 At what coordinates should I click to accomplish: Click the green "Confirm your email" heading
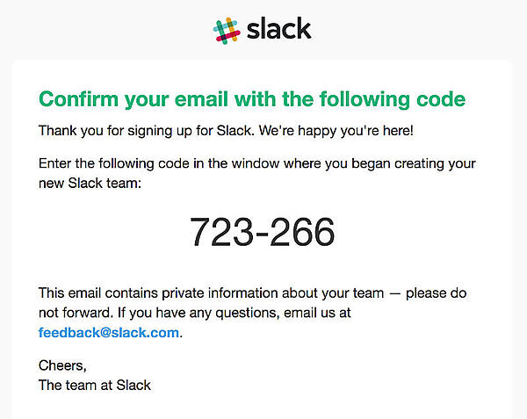(x=251, y=98)
